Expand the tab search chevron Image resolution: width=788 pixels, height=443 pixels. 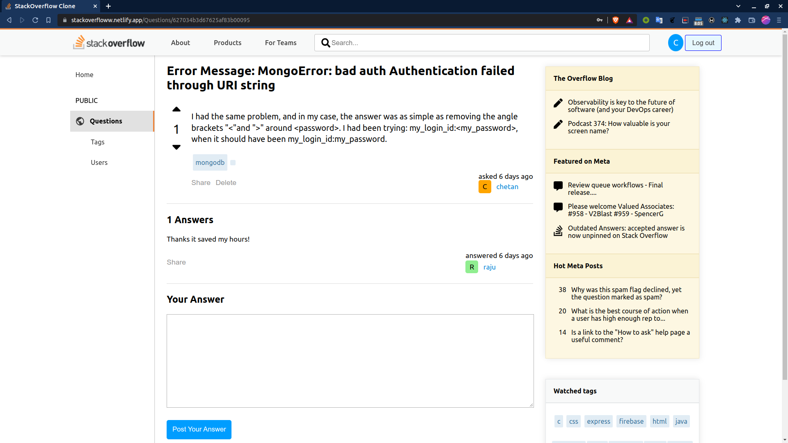pos(738,6)
